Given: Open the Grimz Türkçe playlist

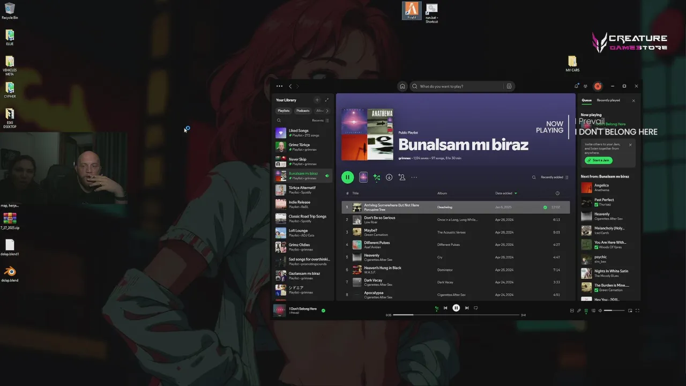Looking at the screenshot, I should coord(303,147).
